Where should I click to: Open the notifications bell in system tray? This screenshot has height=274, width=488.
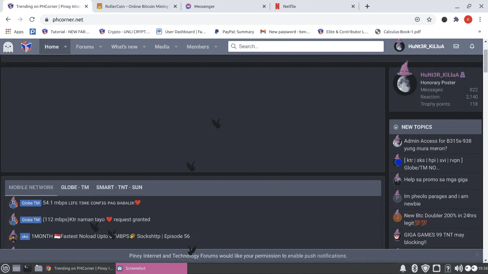click(x=403, y=268)
